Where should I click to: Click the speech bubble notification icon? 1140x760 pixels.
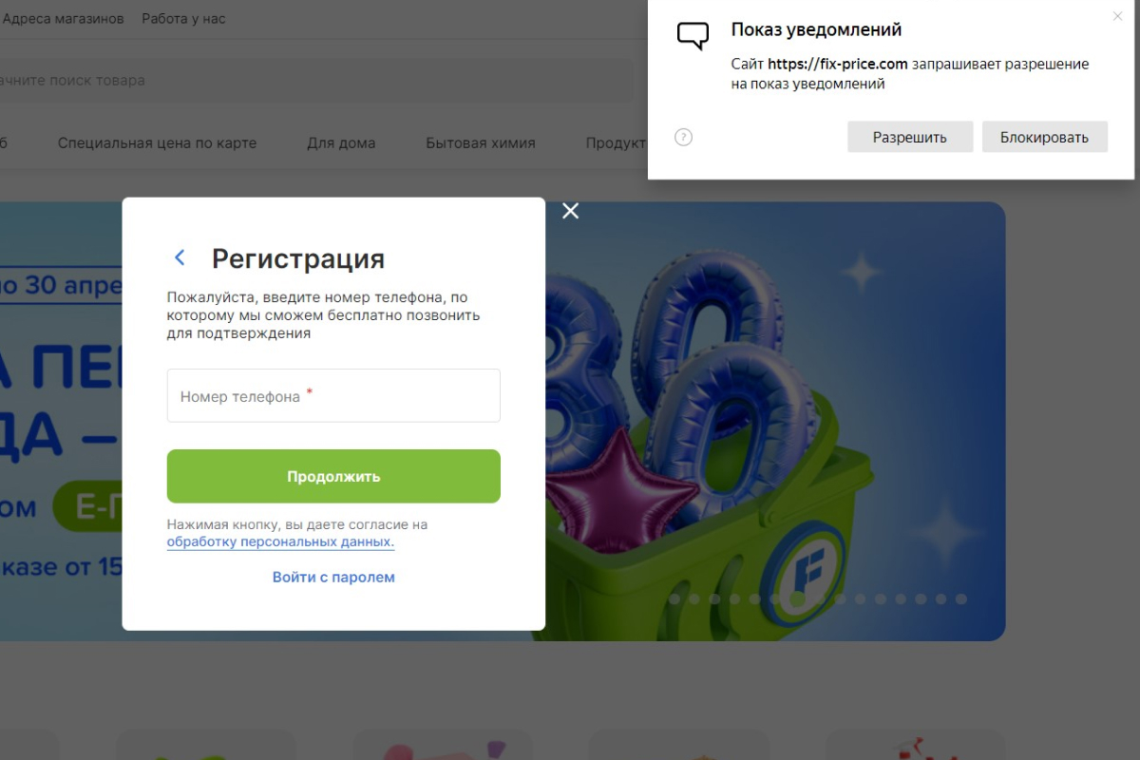tap(693, 36)
